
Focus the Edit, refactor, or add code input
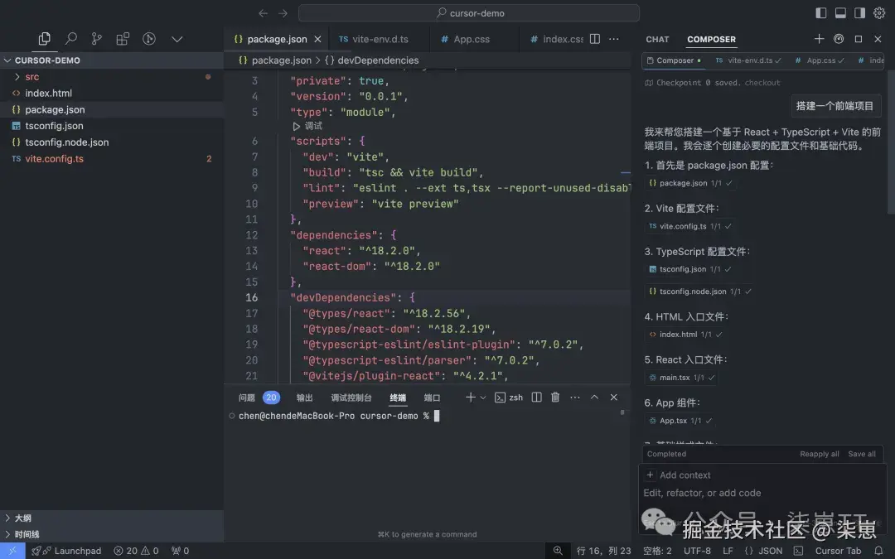click(762, 493)
